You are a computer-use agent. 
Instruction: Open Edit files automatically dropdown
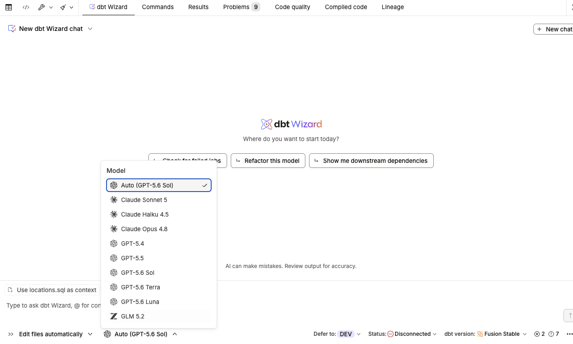[x=56, y=334]
